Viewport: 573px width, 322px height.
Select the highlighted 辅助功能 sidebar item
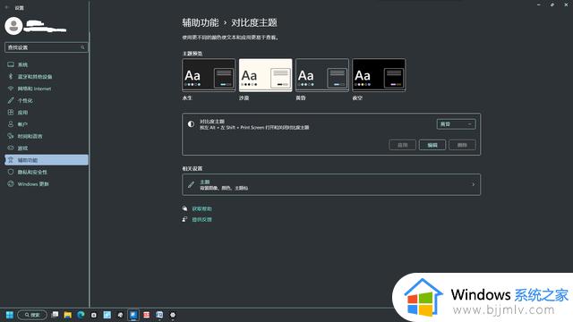click(x=46, y=160)
